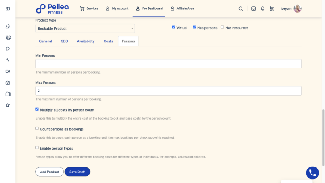Open the Services menu
The height and width of the screenshot is (183, 325).
[89, 8]
